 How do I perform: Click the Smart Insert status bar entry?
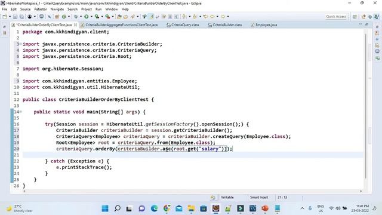click(x=259, y=197)
